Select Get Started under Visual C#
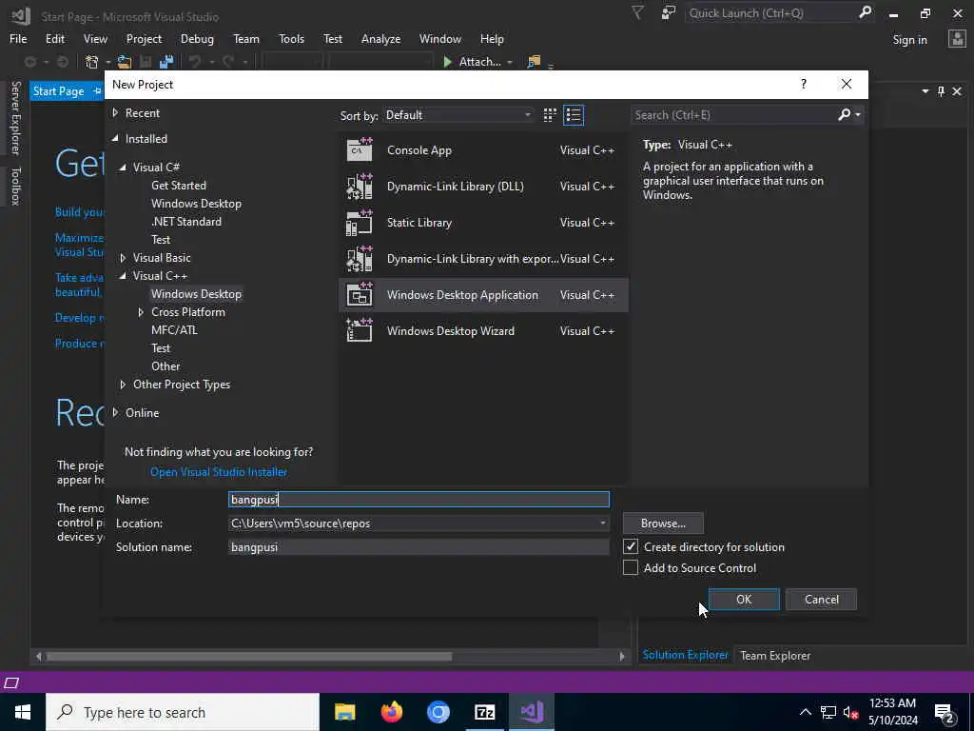The image size is (974, 731). point(179,186)
